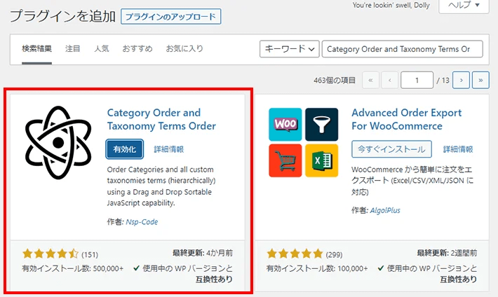Open the 人気 tab
The image size is (498, 297).
coord(102,48)
